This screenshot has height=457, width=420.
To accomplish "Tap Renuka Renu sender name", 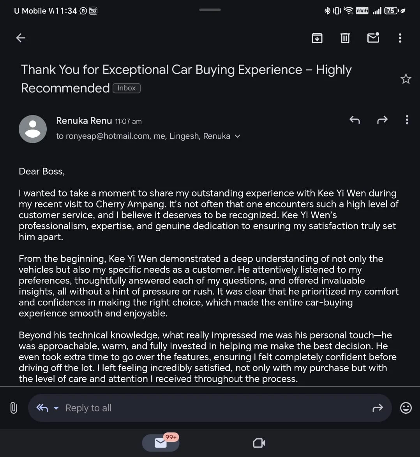I will pyautogui.click(x=84, y=121).
